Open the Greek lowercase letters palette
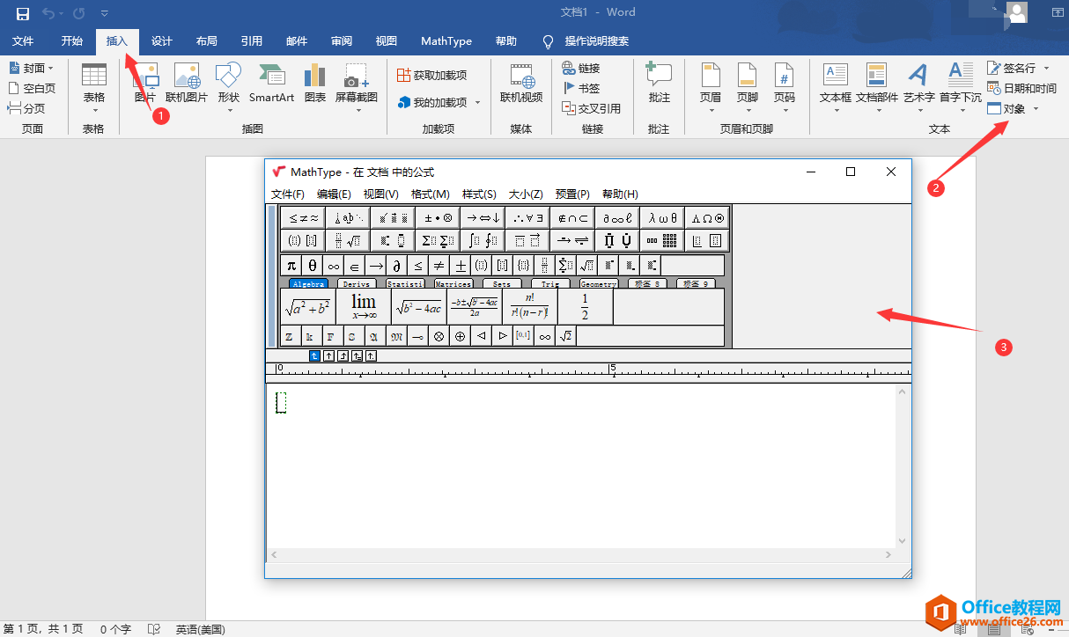Image resolution: width=1069 pixels, height=637 pixels. coord(663,218)
